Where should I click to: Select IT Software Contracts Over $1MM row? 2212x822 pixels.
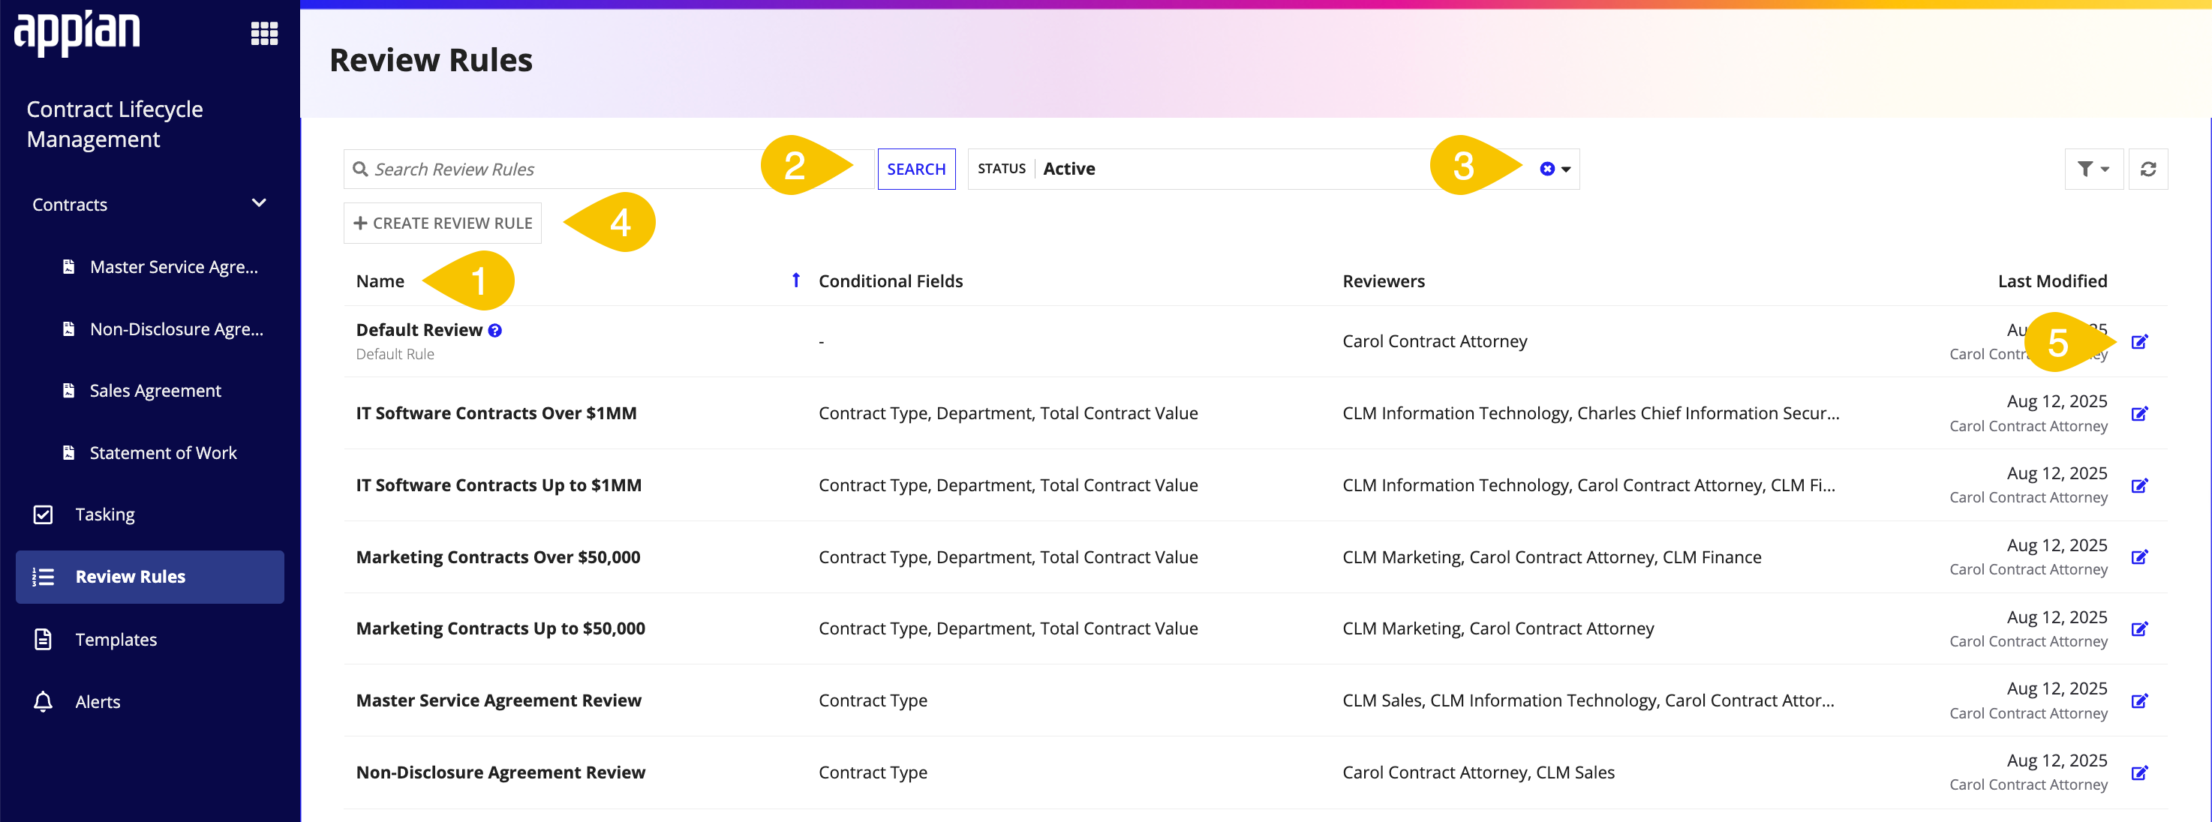tap(1255, 413)
